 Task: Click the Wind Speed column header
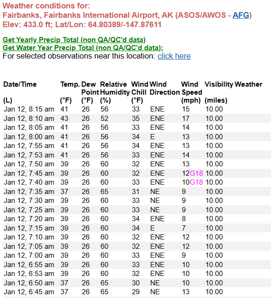pyautogui.click(x=191, y=88)
